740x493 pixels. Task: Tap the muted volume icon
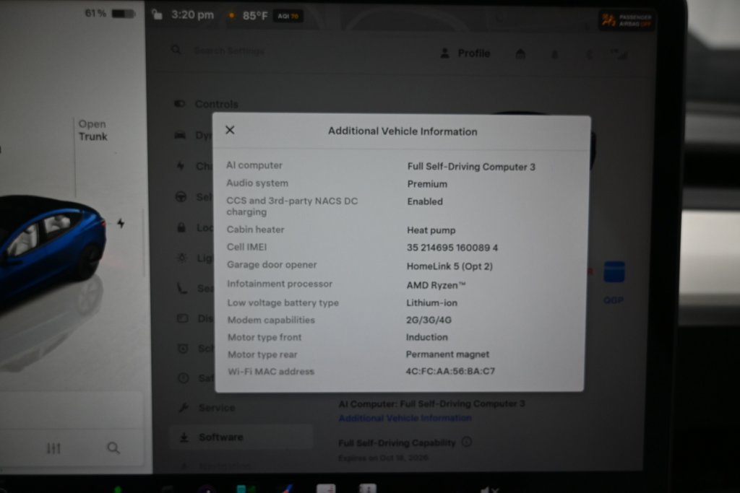click(489, 489)
